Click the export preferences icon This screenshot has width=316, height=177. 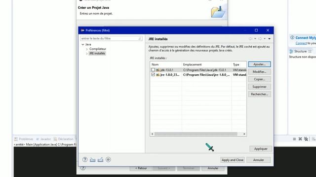click(x=100, y=159)
